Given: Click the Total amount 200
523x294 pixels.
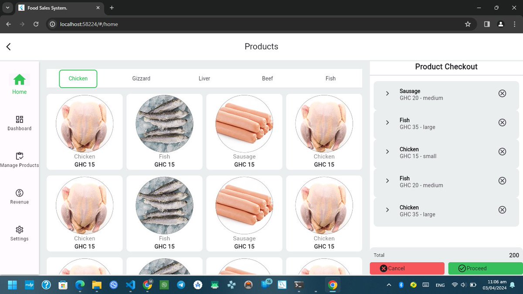Looking at the screenshot, I should (514, 255).
